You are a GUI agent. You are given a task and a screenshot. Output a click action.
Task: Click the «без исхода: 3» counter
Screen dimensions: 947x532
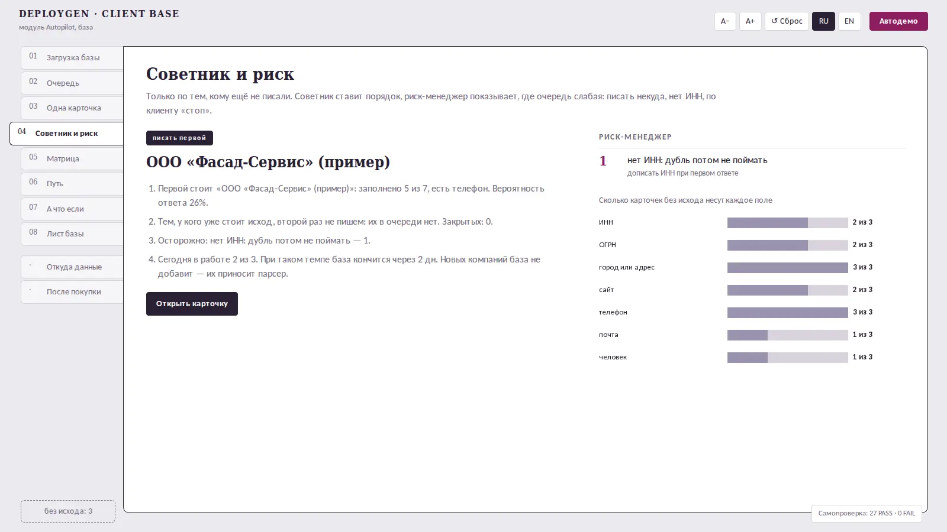[x=68, y=511]
